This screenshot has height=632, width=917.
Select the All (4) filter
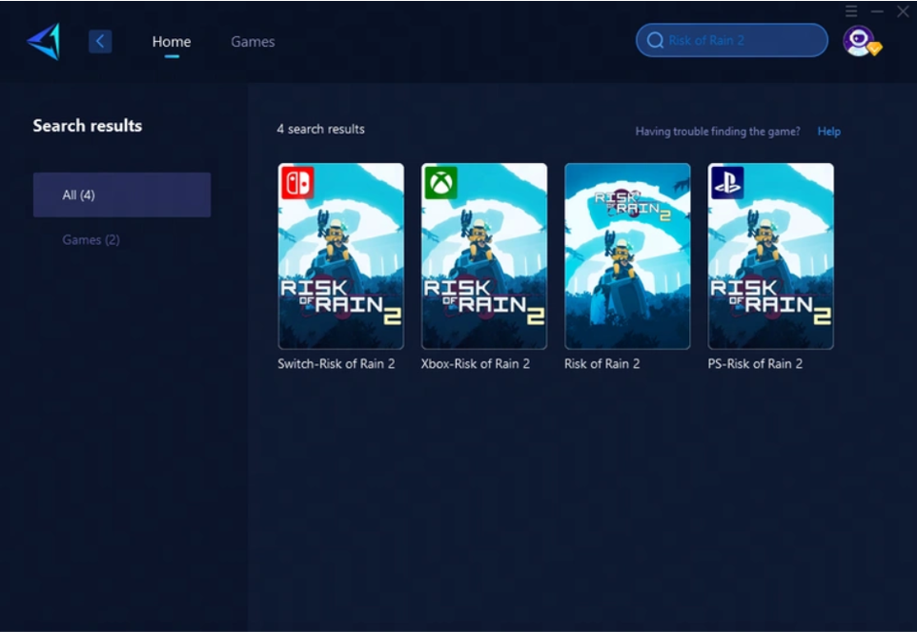122,194
